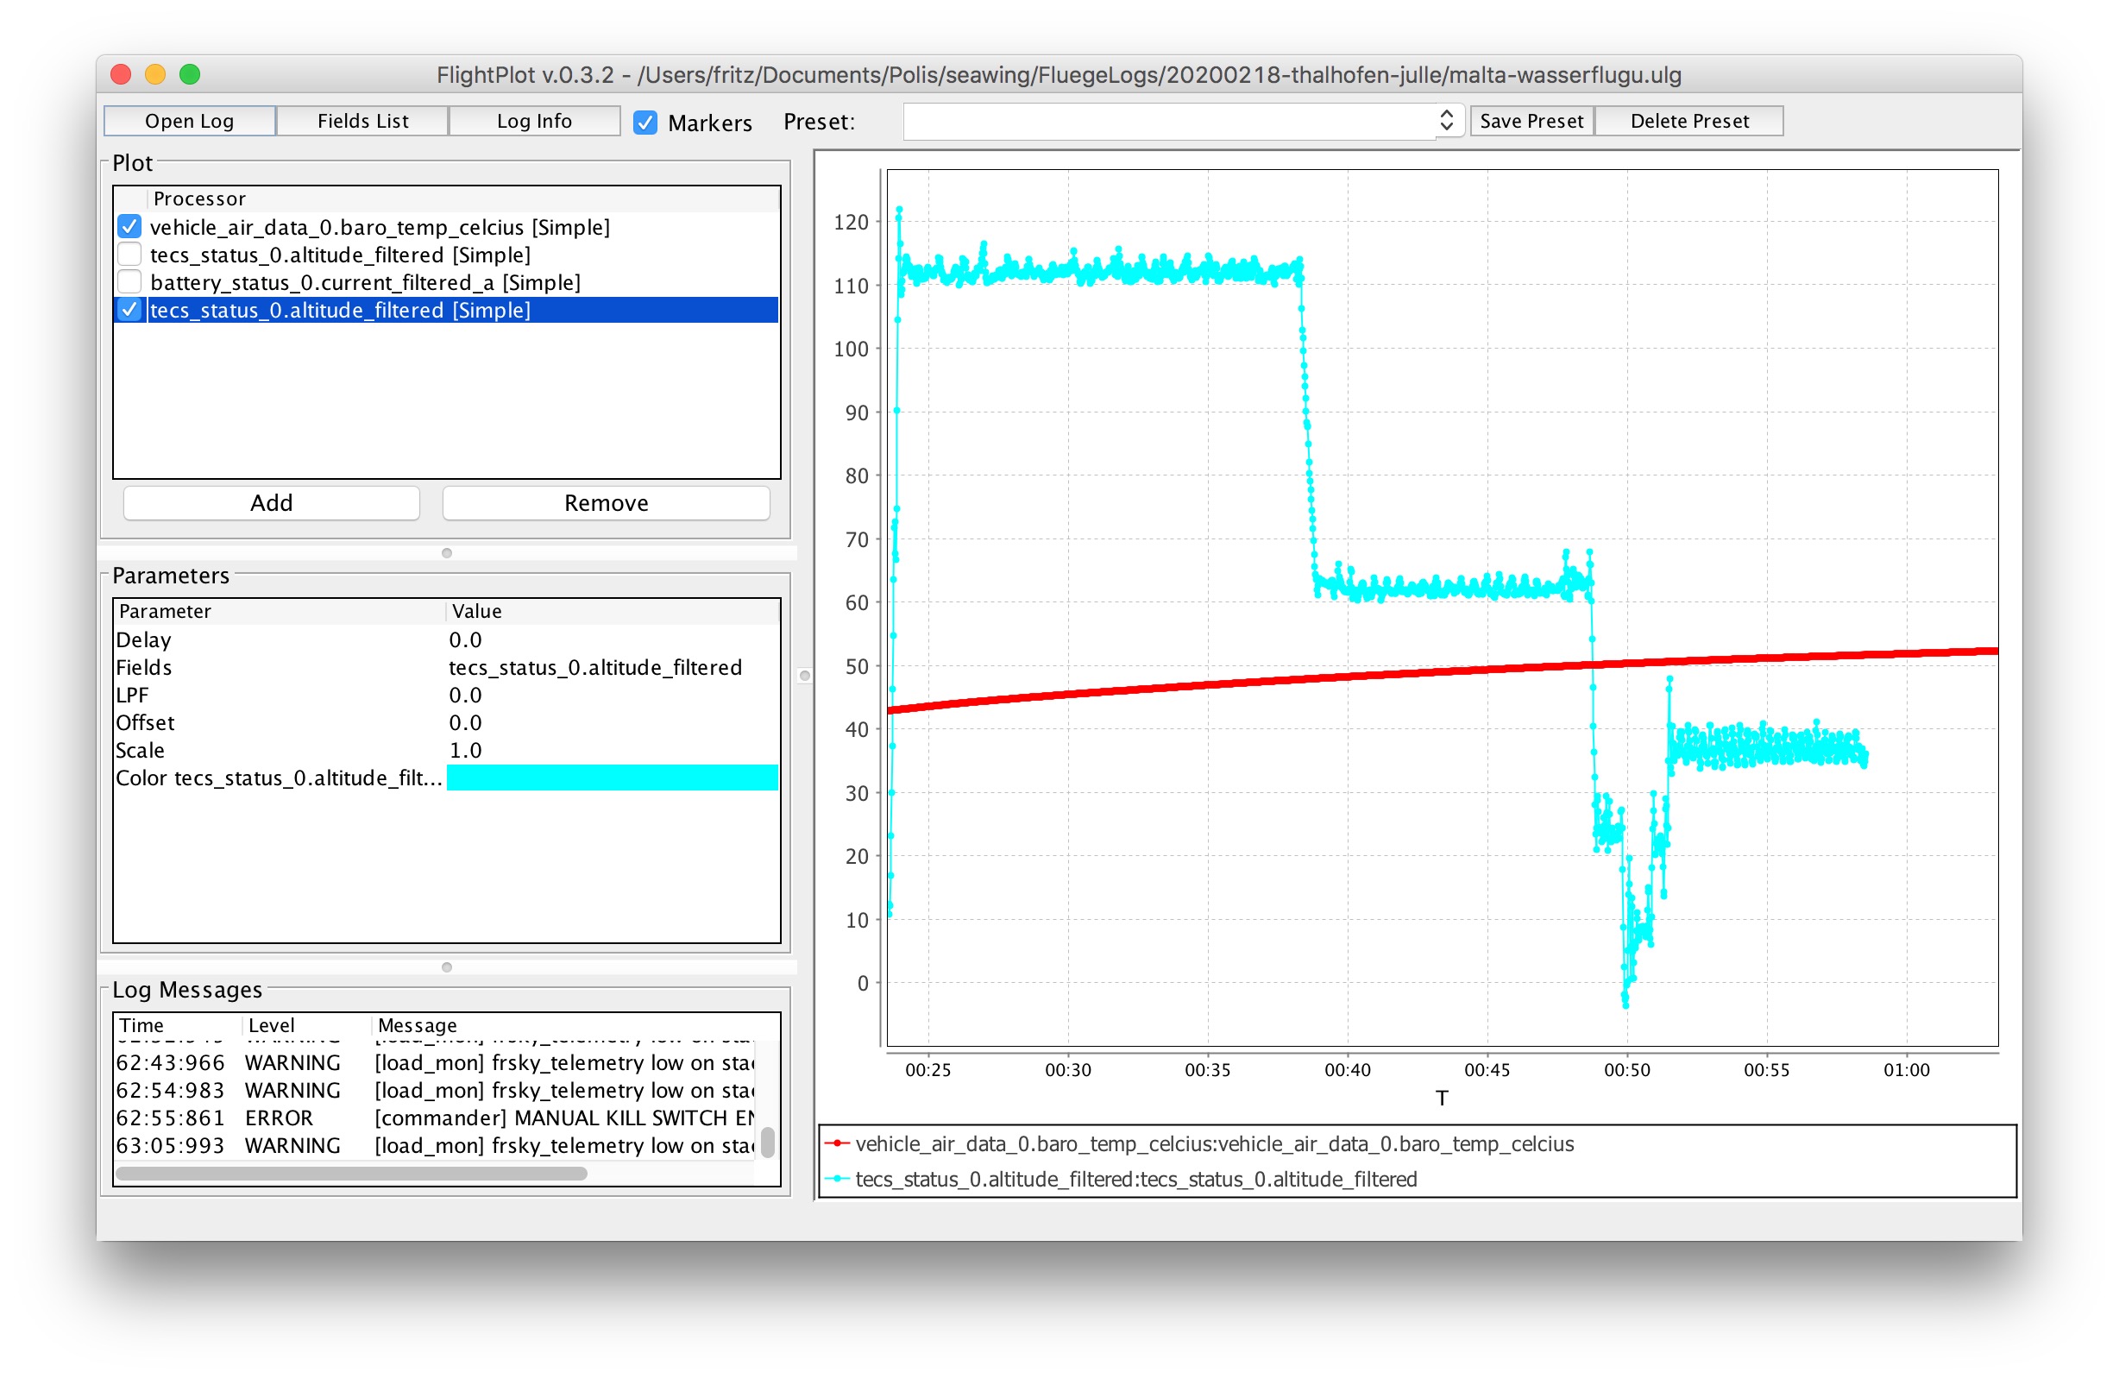Toggle the Markers checkbox

[645, 122]
